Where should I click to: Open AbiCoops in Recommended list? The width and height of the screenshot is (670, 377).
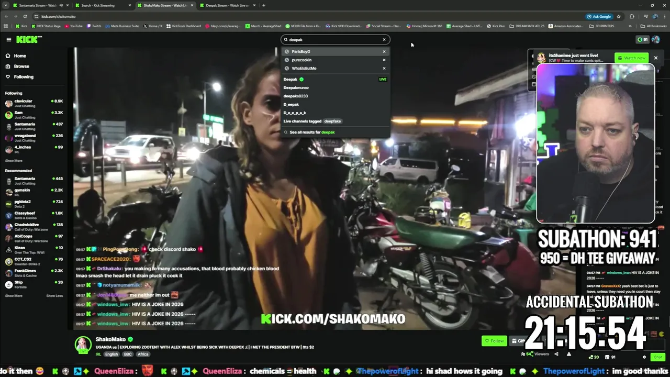(34, 238)
